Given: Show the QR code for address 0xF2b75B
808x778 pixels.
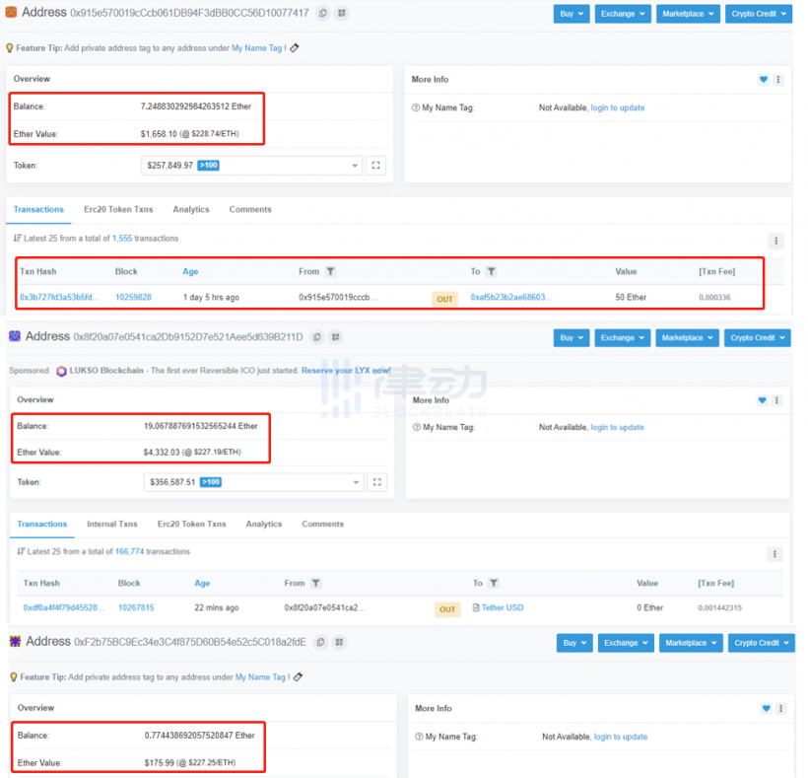Looking at the screenshot, I should click(x=339, y=642).
